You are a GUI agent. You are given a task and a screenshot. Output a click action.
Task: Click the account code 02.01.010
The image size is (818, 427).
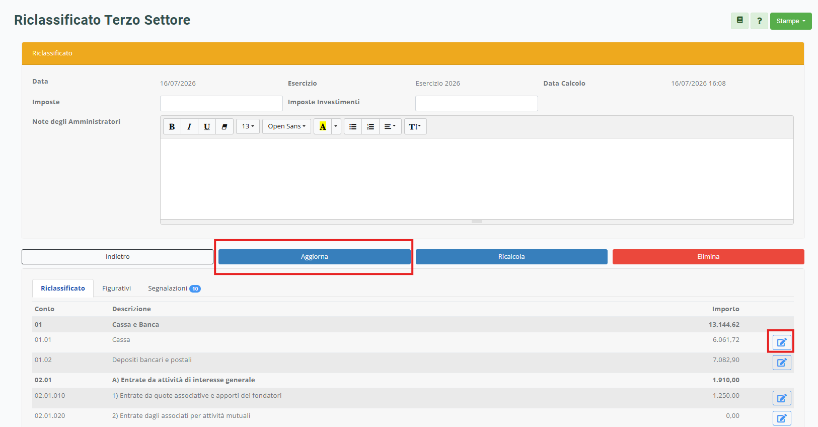[x=50, y=396]
